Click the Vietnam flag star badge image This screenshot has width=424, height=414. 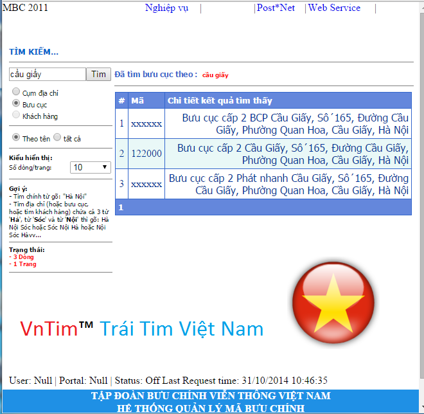333,303
